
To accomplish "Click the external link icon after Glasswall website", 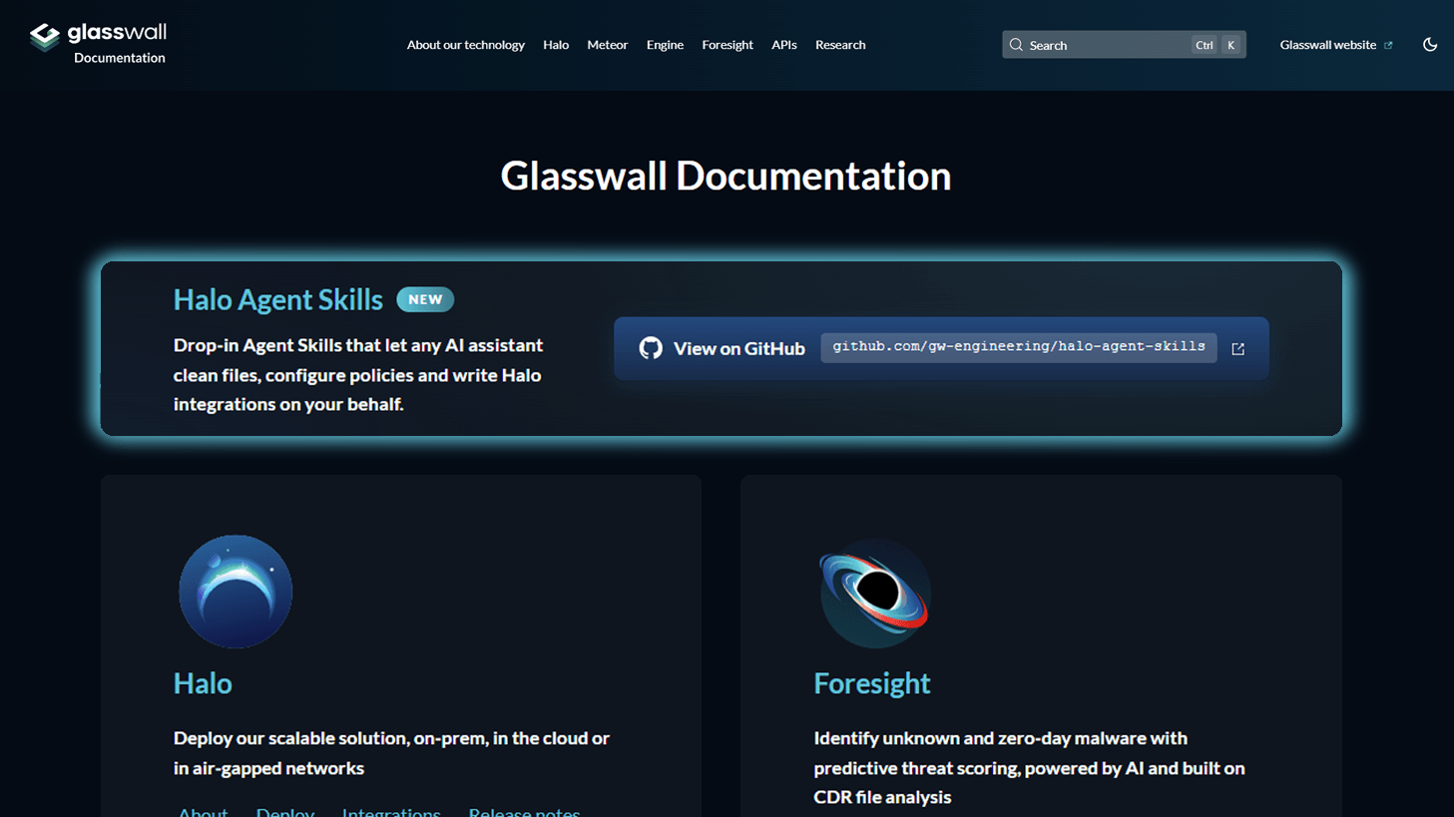I will click(1388, 45).
